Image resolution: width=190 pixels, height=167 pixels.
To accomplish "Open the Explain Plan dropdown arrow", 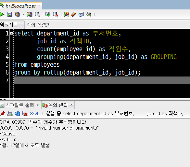I will (24, 14).
